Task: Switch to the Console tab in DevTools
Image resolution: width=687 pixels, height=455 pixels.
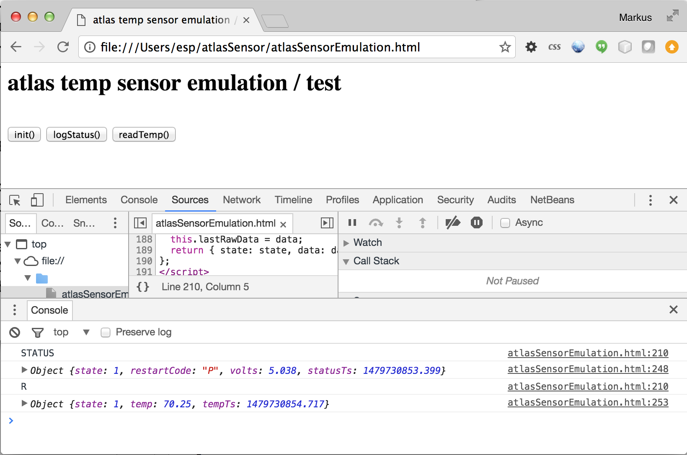Action: pyautogui.click(x=139, y=200)
